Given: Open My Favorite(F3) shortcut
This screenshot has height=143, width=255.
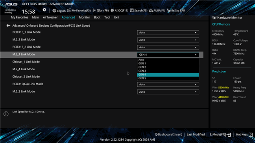Looking at the screenshot, I should (79, 11).
